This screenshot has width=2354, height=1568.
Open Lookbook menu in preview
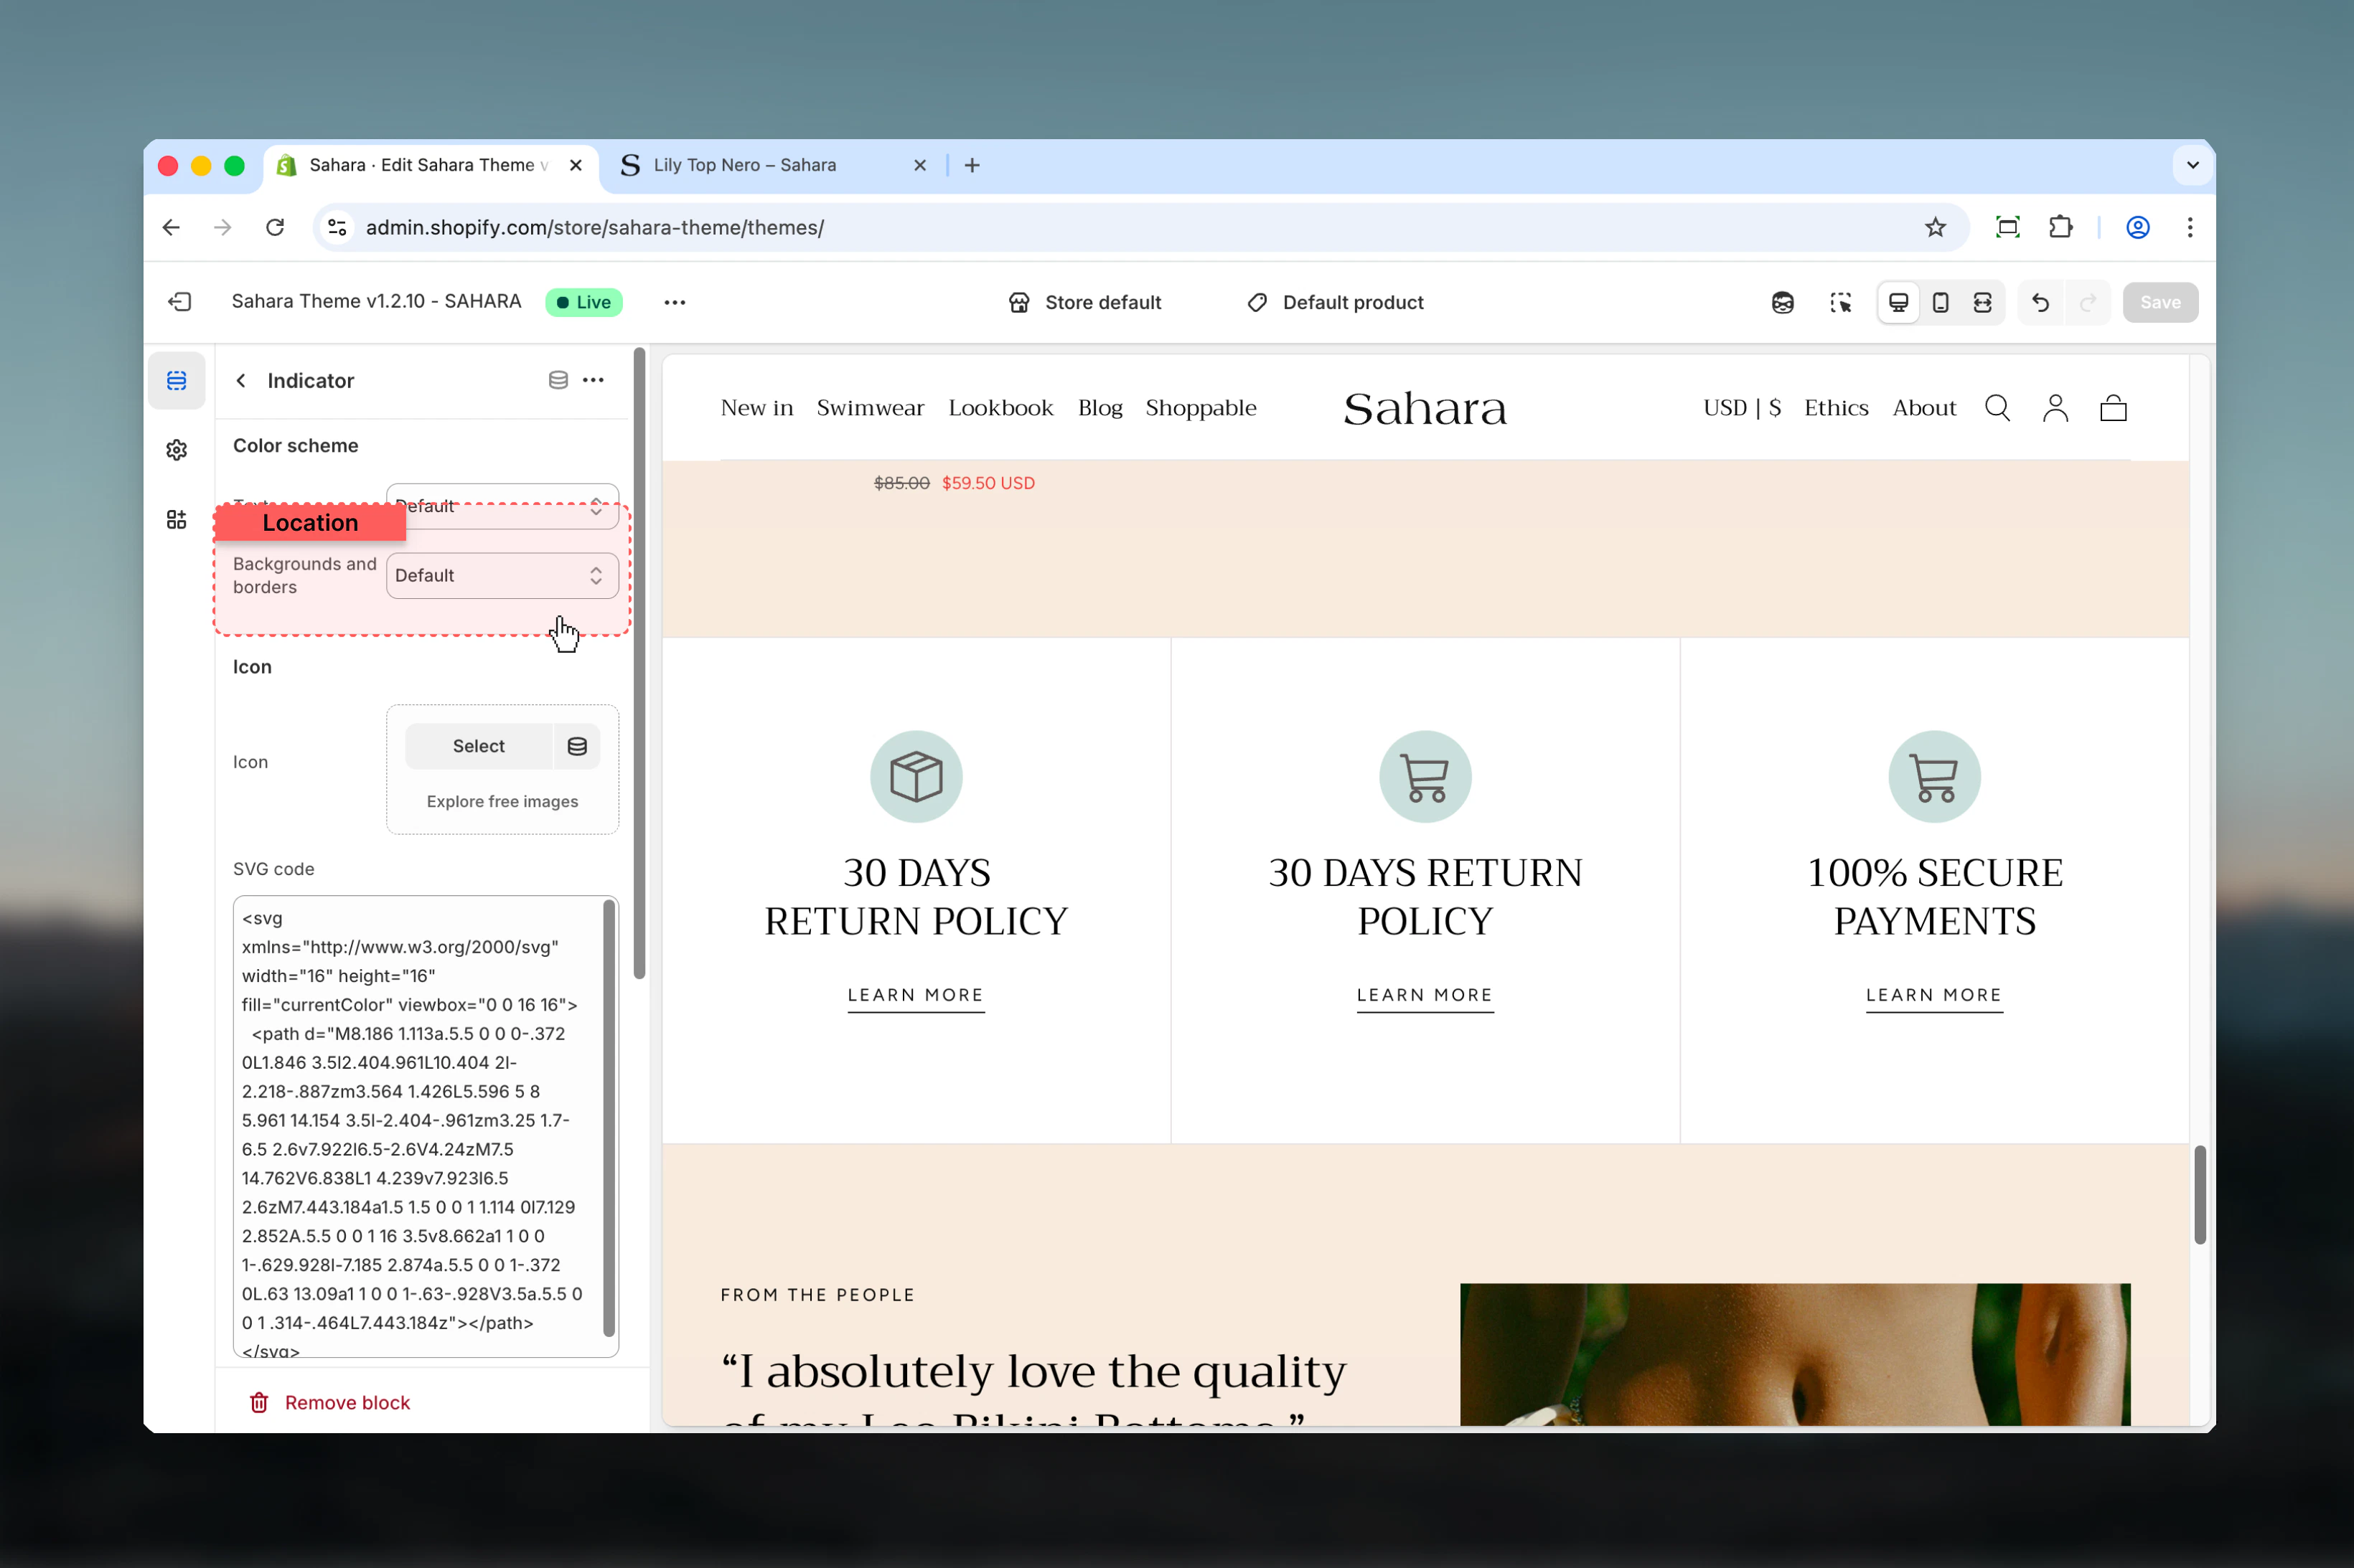(1000, 407)
